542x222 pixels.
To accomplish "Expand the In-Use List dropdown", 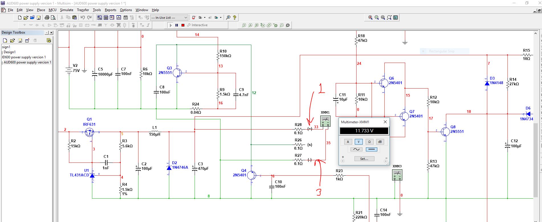I will click(186, 18).
